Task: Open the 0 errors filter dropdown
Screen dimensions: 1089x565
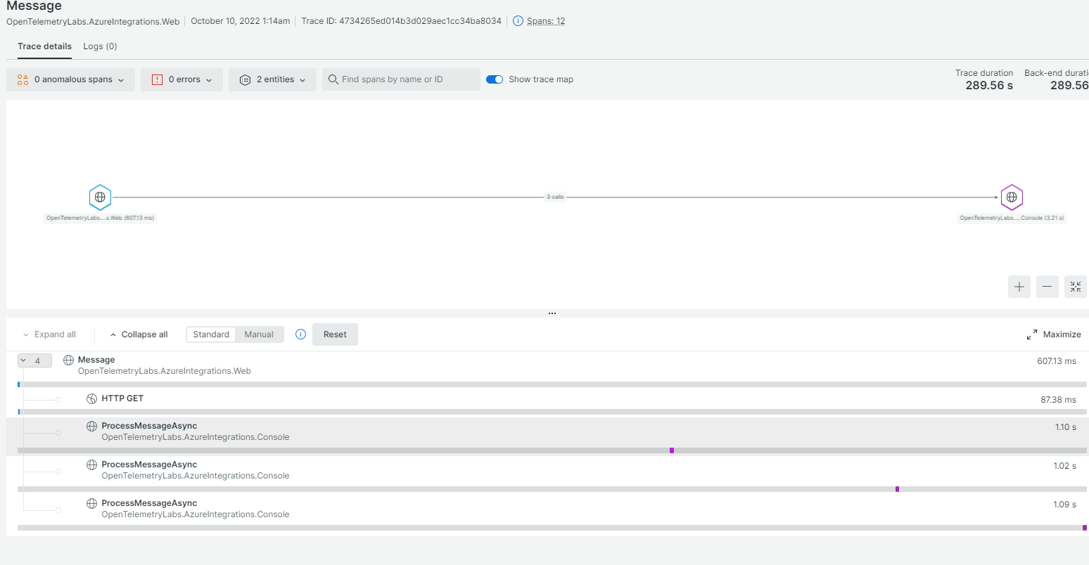Action: (181, 79)
